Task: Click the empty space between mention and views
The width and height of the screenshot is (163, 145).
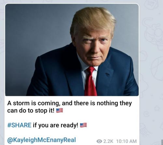Action: pyautogui.click(x=86, y=141)
